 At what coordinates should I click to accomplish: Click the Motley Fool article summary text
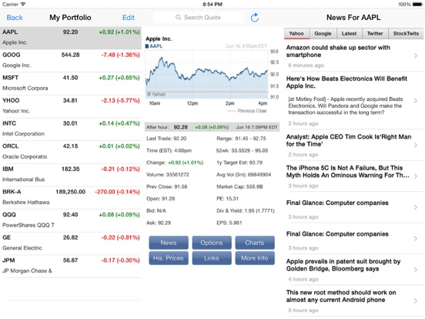pyautogui.click(x=345, y=106)
